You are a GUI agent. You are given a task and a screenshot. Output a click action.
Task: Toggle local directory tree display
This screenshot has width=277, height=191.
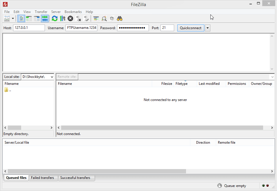click(x=29, y=18)
